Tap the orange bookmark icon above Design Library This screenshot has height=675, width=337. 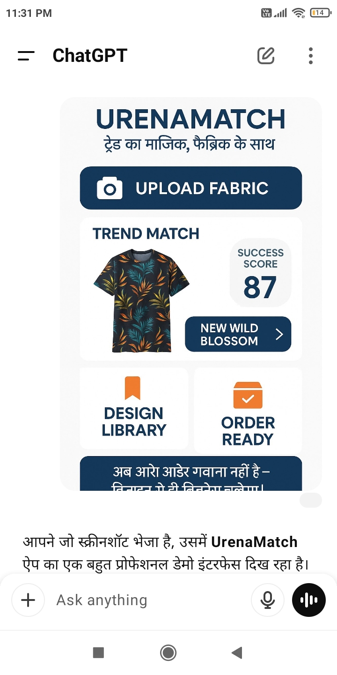(132, 388)
